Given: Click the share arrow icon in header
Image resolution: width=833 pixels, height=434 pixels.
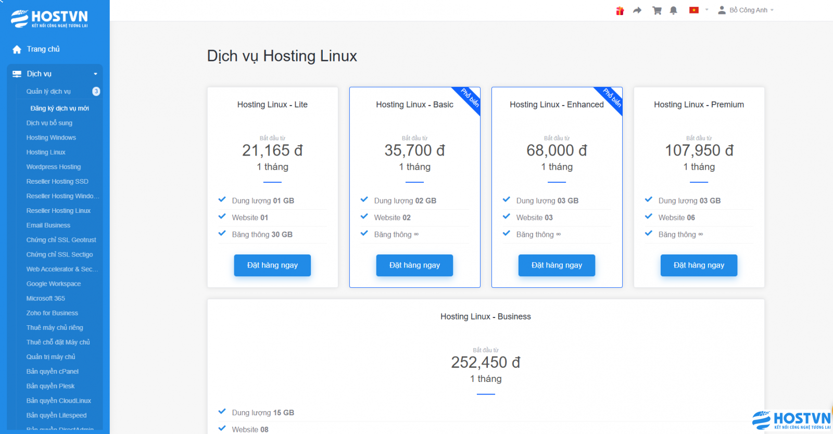Looking at the screenshot, I should (637, 10).
